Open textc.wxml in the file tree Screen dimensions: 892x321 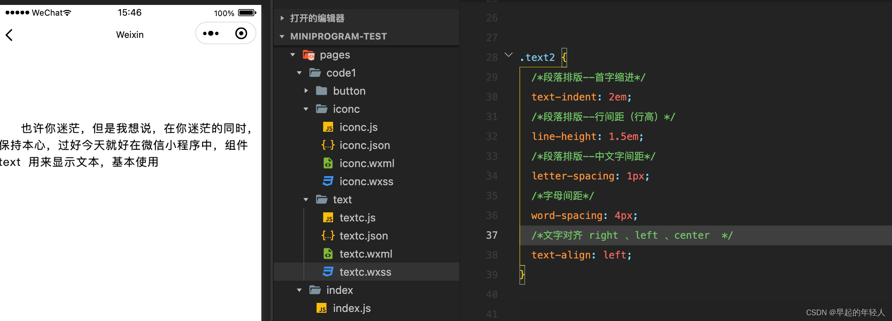click(x=366, y=254)
